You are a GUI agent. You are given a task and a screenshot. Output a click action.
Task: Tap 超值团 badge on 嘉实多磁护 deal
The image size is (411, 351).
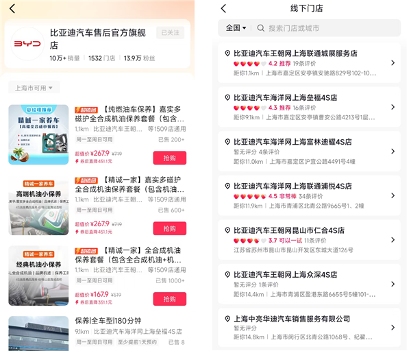click(x=86, y=180)
